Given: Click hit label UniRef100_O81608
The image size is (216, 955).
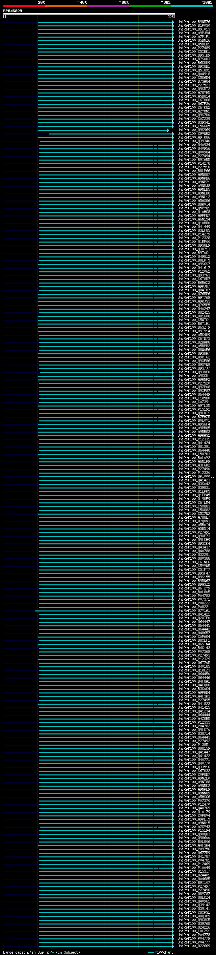Looking at the screenshot, I should pos(194,316).
